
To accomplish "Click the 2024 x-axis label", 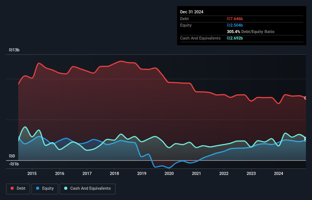I will pyautogui.click(x=279, y=173).
